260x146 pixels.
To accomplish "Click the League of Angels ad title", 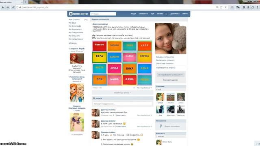I will [77, 49].
